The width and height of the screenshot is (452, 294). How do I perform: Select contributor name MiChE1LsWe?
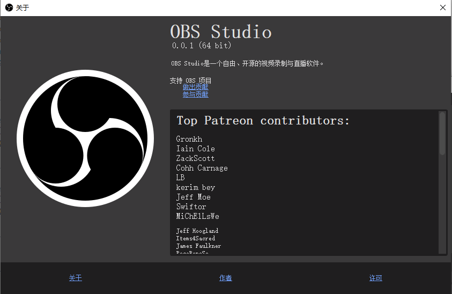198,216
